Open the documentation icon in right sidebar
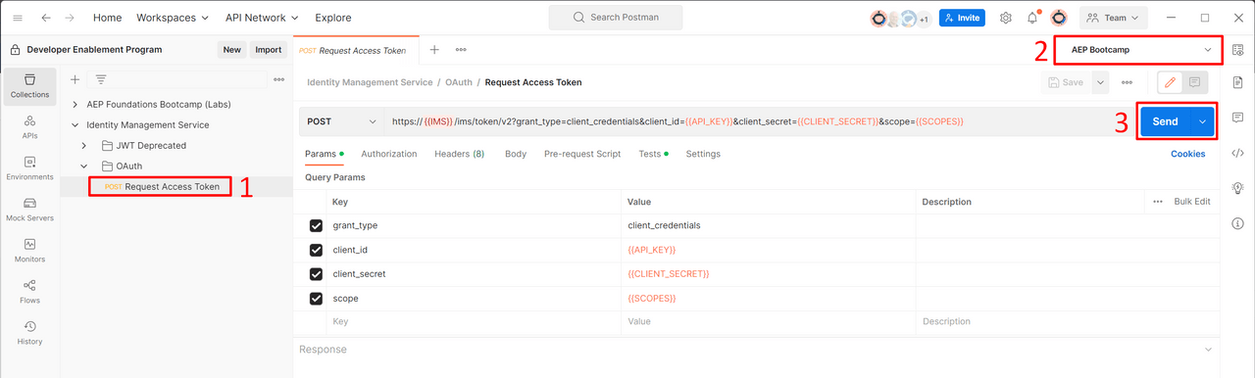 coord(1237,84)
